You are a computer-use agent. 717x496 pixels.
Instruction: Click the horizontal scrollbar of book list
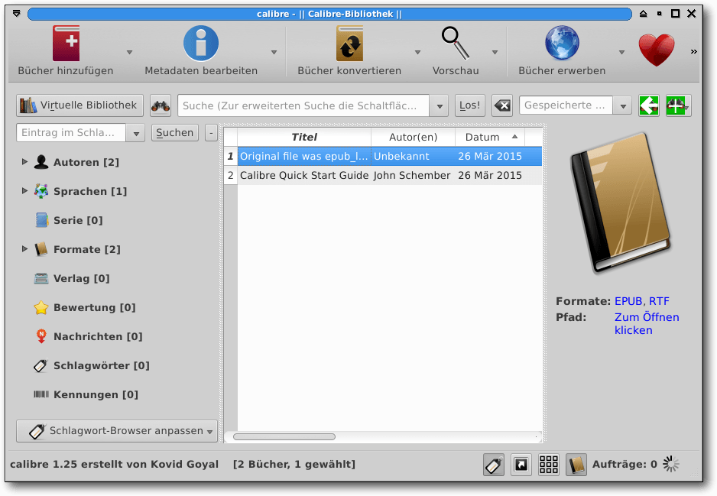tap(284, 436)
